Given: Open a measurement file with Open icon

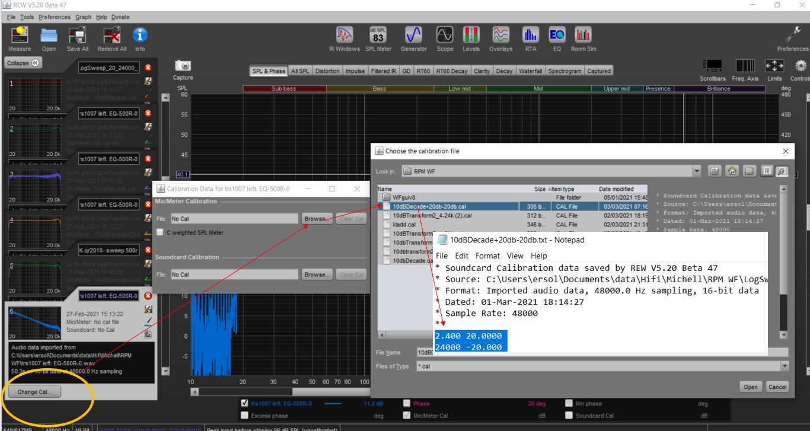Looking at the screenshot, I should (49, 36).
